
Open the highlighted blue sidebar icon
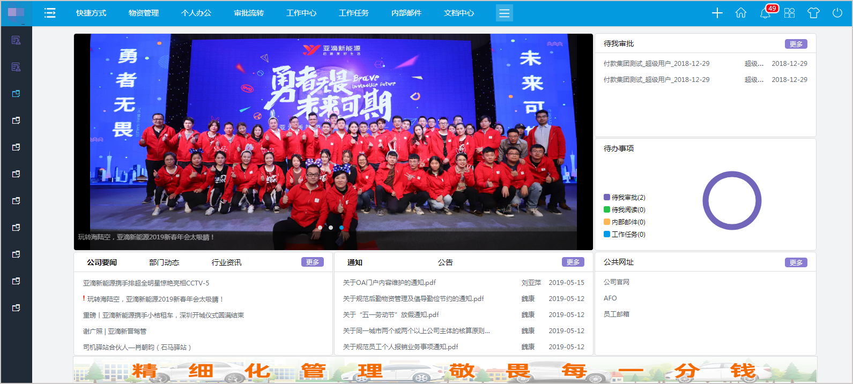[x=16, y=94]
